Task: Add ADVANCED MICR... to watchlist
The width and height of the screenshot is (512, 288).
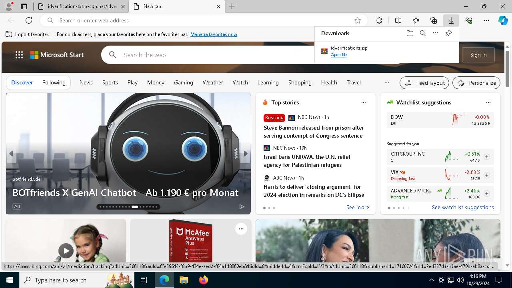Action: click(x=487, y=194)
